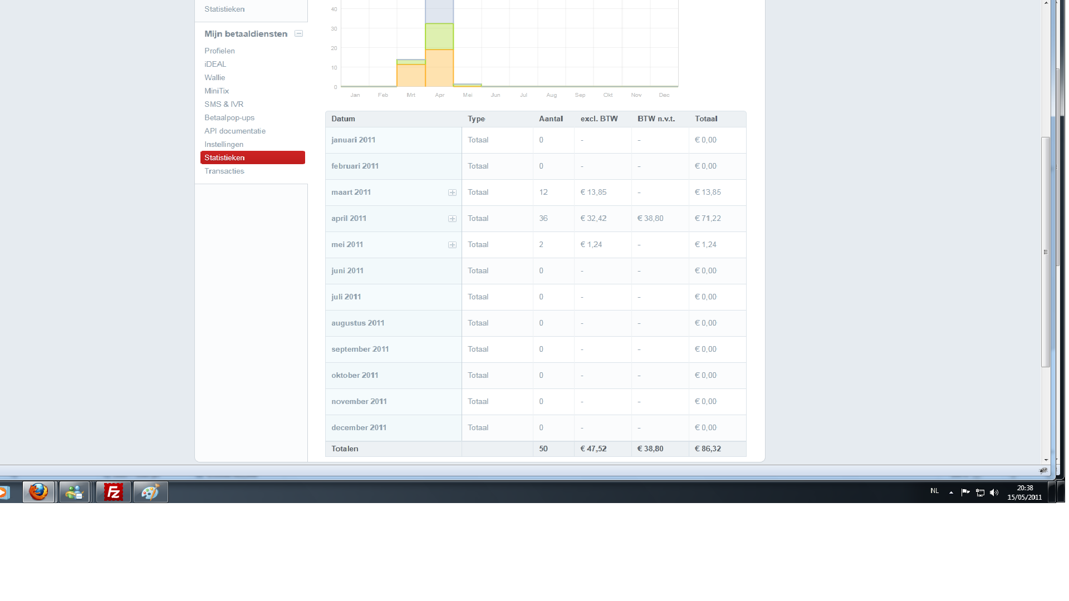Click the € 86,32 grand total

[708, 449]
